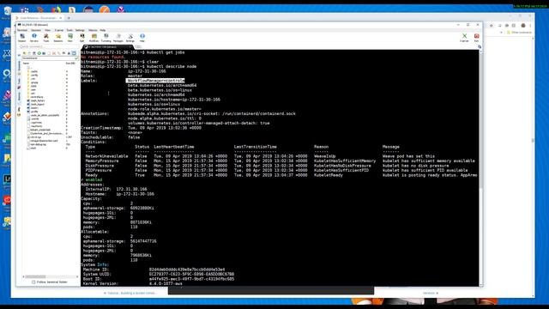Open the Sessions menu
Image resolution: width=549 pixels, height=309 pixels.
click(x=36, y=30)
